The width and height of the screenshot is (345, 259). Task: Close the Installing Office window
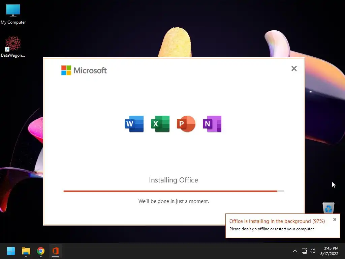pos(294,68)
